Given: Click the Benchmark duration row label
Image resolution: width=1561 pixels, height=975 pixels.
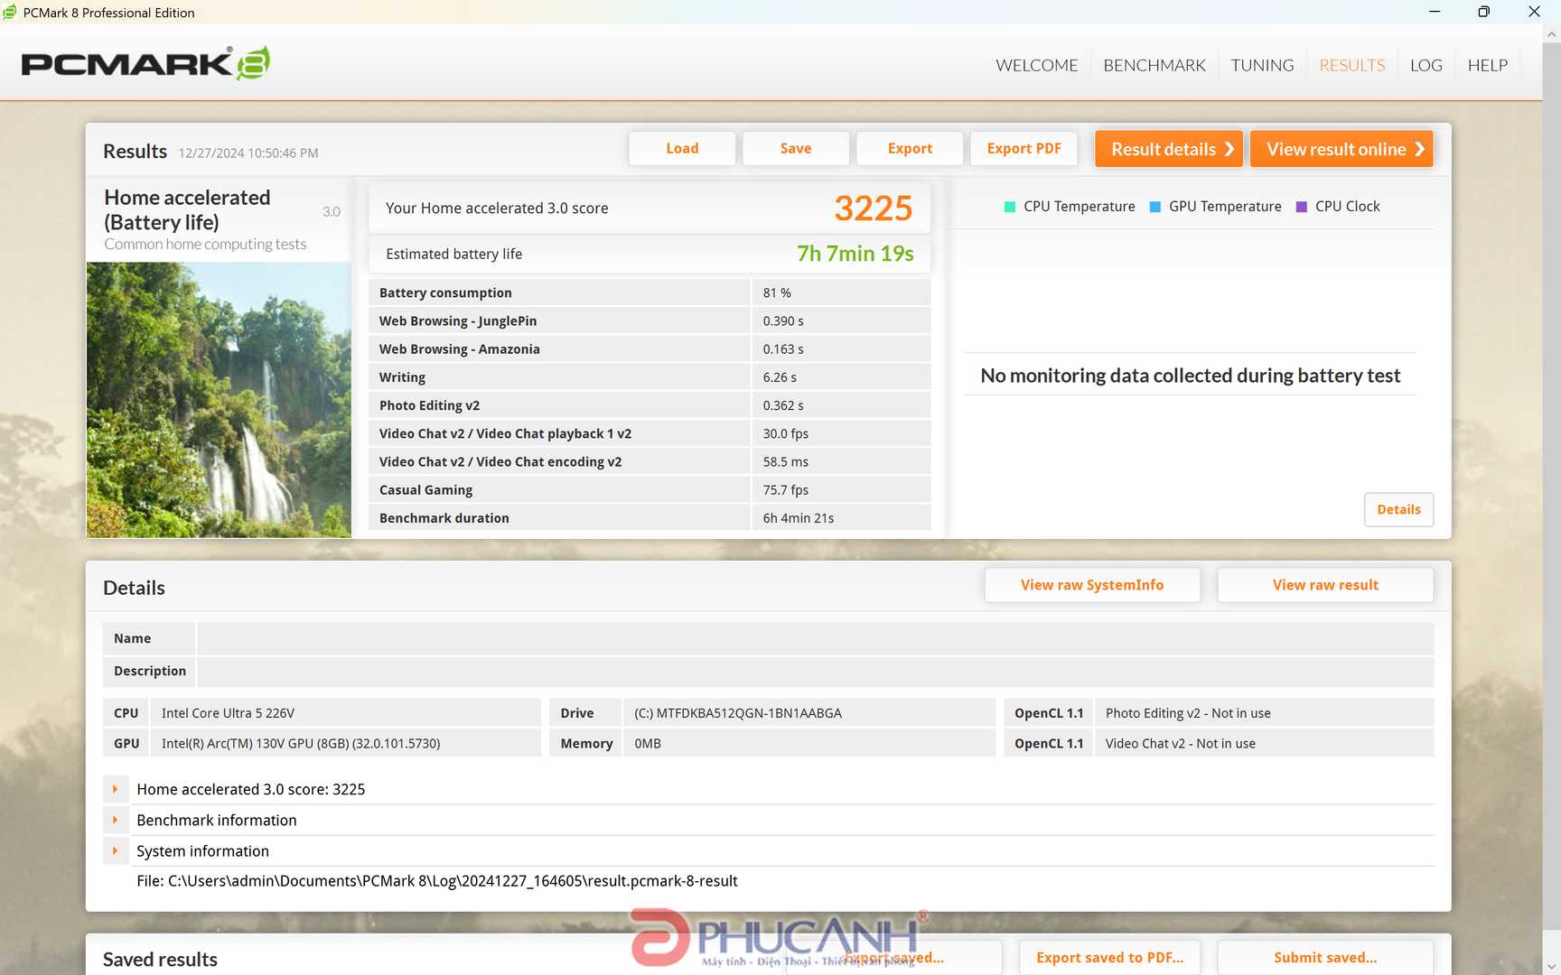Looking at the screenshot, I should click(x=444, y=517).
